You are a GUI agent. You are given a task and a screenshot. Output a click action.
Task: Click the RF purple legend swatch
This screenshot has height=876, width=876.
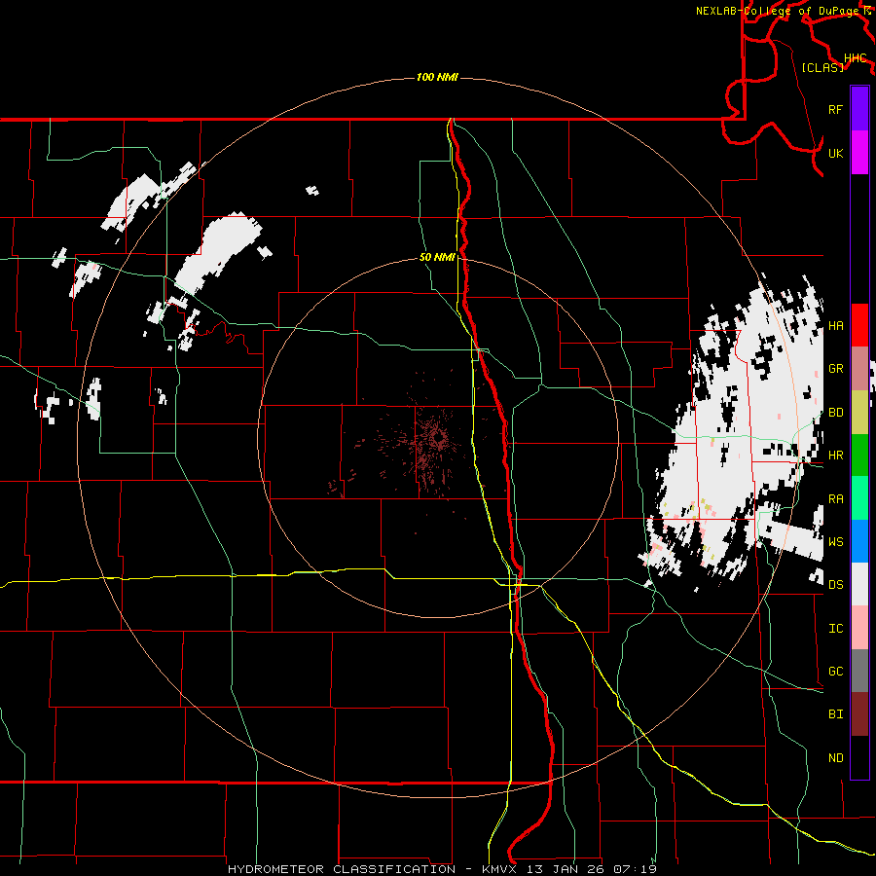[x=859, y=109]
